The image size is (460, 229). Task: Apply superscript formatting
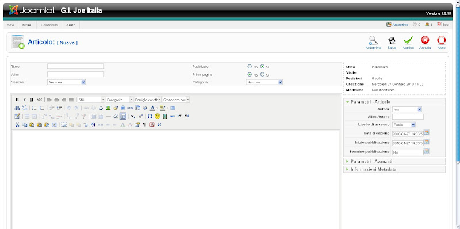140,117
